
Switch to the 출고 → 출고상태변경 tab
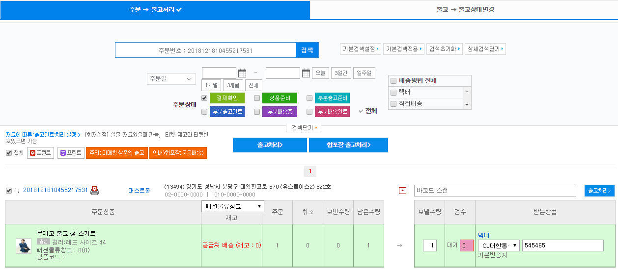pyautogui.click(x=465, y=10)
